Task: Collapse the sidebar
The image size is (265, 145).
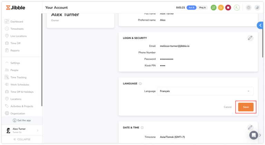Action: tap(22, 139)
